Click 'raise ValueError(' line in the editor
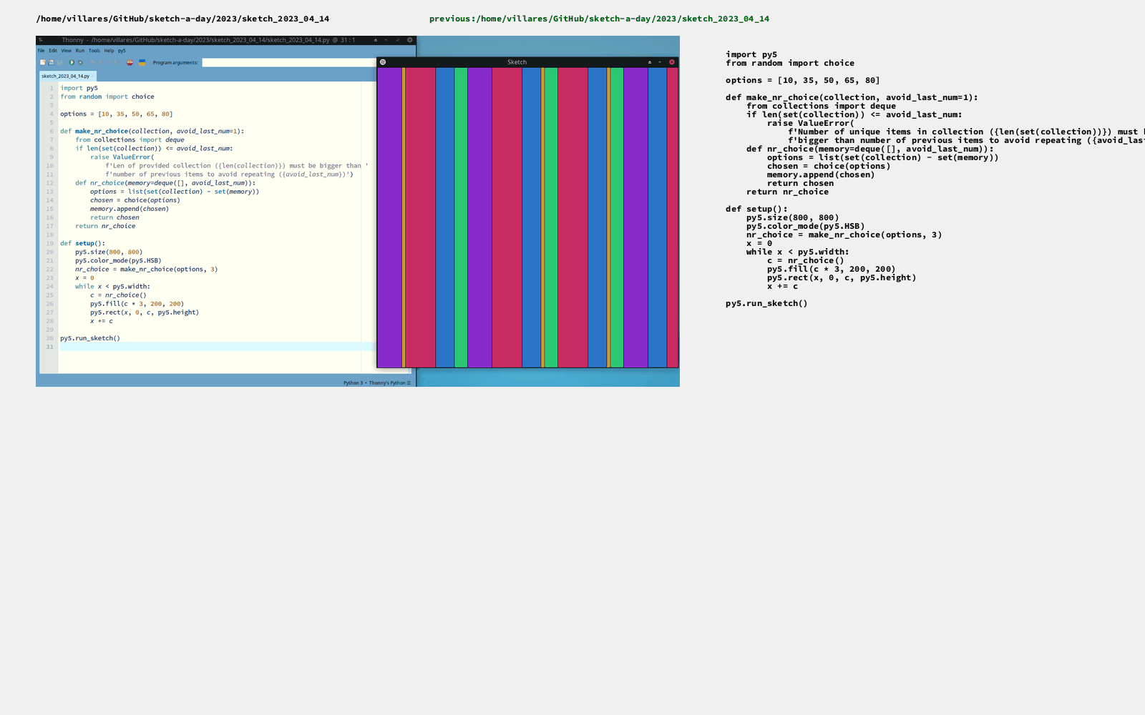Screen dimensions: 1145x715 [x=122, y=157]
